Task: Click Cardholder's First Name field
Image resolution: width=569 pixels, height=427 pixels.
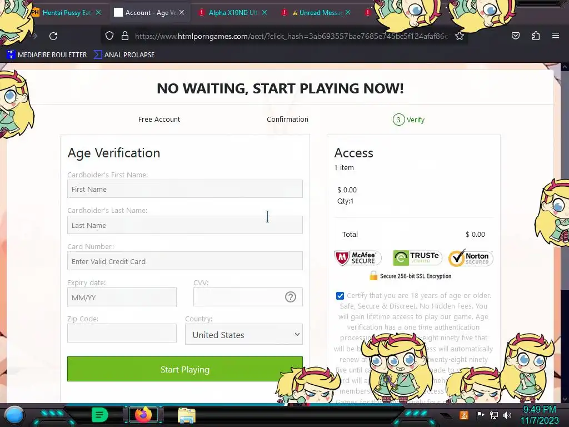Action: pyautogui.click(x=184, y=189)
